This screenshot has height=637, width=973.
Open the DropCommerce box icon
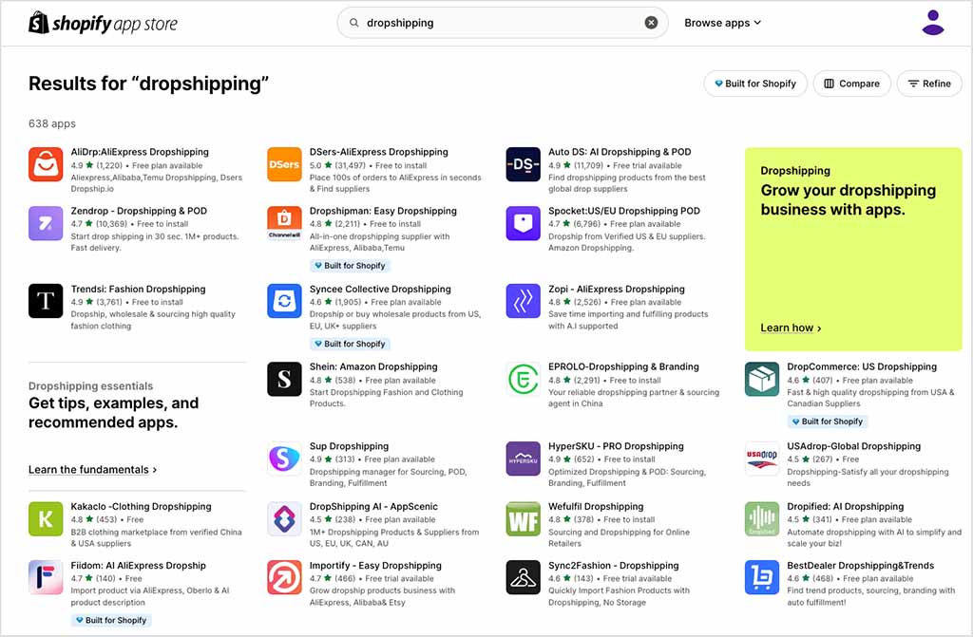(761, 379)
